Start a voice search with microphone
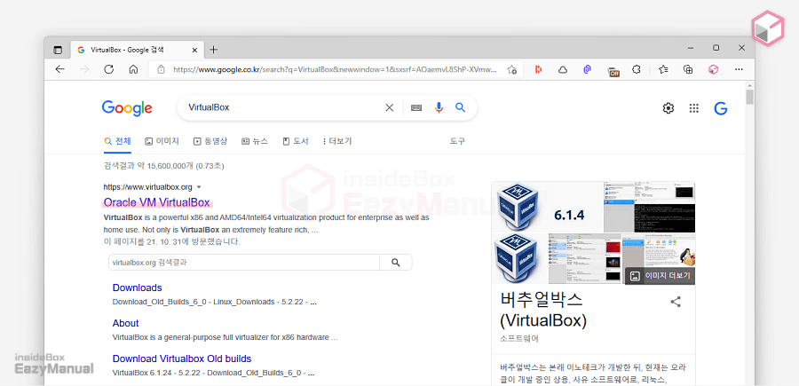 (439, 107)
